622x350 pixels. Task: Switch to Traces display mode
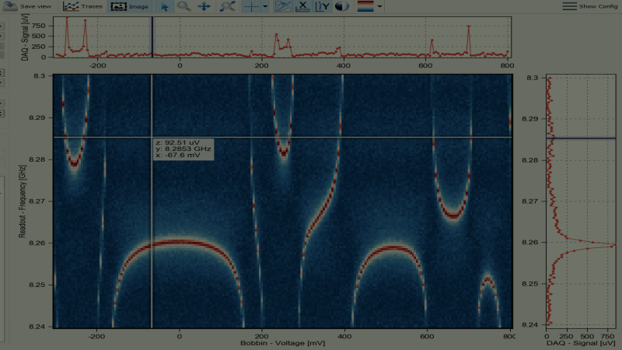(82, 6)
